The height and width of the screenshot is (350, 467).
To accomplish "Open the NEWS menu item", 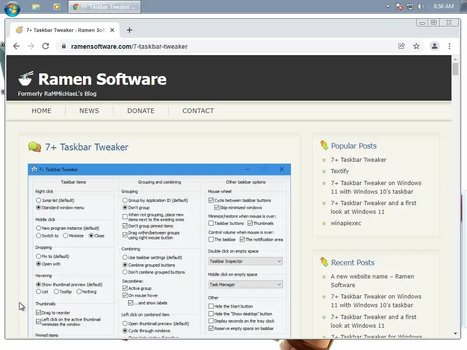I will (x=89, y=111).
